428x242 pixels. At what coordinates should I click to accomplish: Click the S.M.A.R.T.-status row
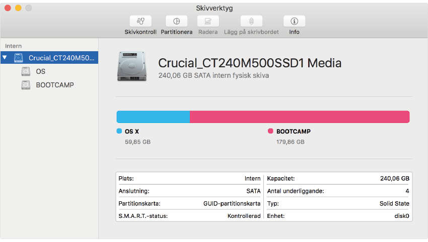coord(189,216)
